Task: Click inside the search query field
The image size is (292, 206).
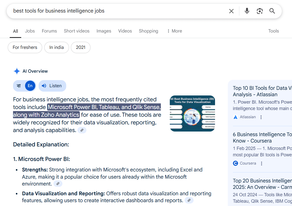Action: click(x=119, y=11)
